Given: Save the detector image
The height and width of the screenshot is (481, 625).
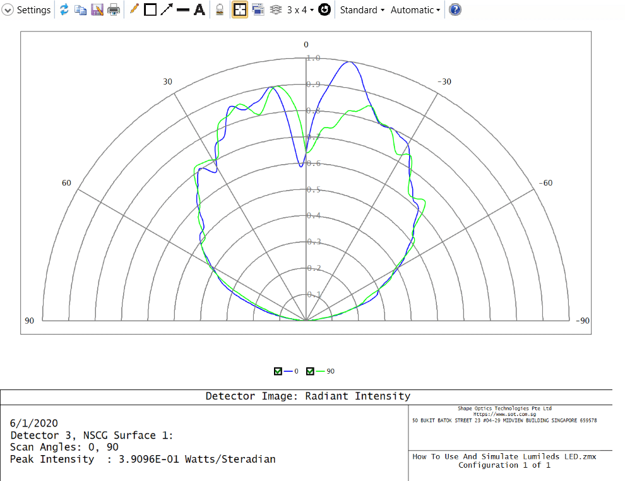Looking at the screenshot, I should [x=95, y=9].
